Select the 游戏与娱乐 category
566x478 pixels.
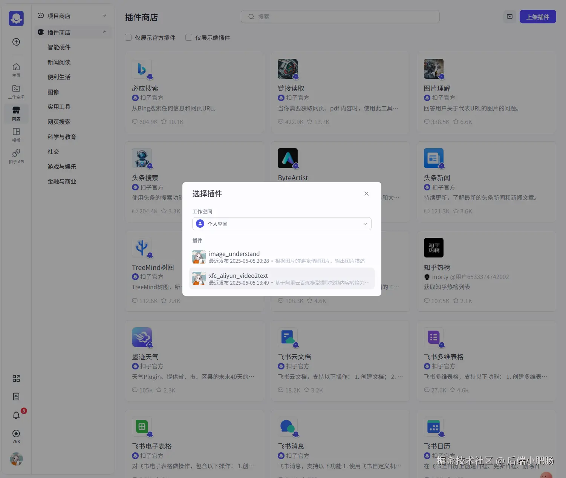click(62, 167)
